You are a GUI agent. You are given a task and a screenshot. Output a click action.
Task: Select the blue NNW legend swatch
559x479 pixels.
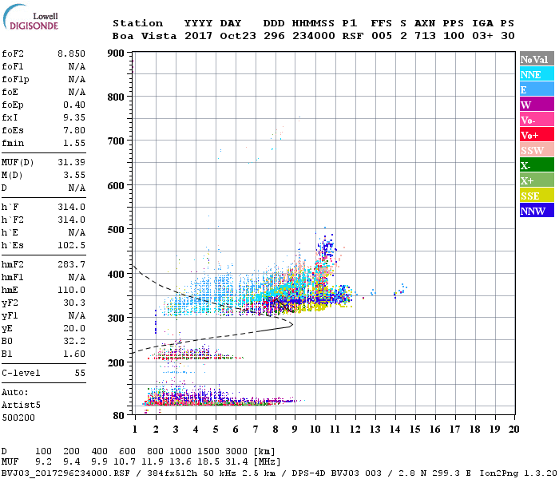pos(536,211)
